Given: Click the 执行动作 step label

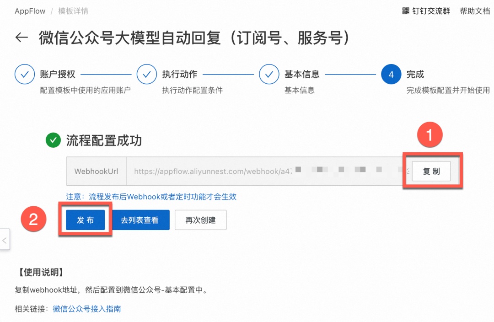Looking at the screenshot, I should [x=180, y=75].
